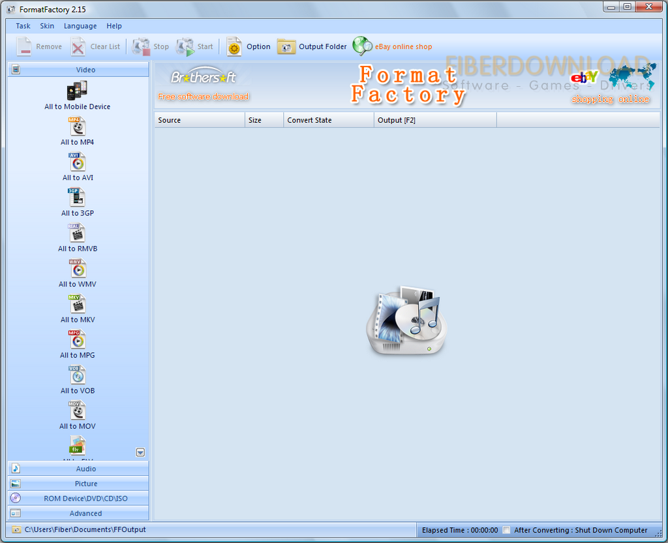Expand the ROM Device\DVD\CD\ISO panel

pos(78,498)
